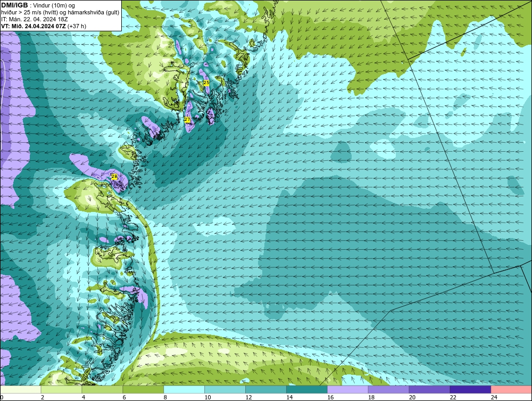The width and height of the screenshot is (532, 401).
Task: Select the 0–2 m/s legend swatch
Action: coord(21,389)
